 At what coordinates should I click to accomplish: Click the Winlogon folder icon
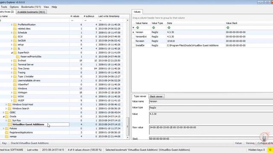click(x=15, y=93)
